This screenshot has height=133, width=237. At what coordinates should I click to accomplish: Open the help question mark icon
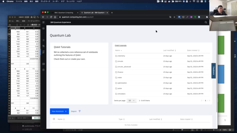[x=43, y=70]
